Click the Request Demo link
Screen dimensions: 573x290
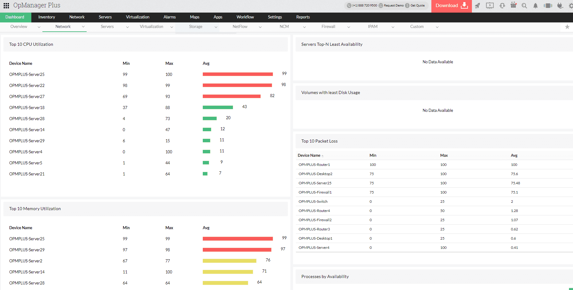click(x=393, y=6)
